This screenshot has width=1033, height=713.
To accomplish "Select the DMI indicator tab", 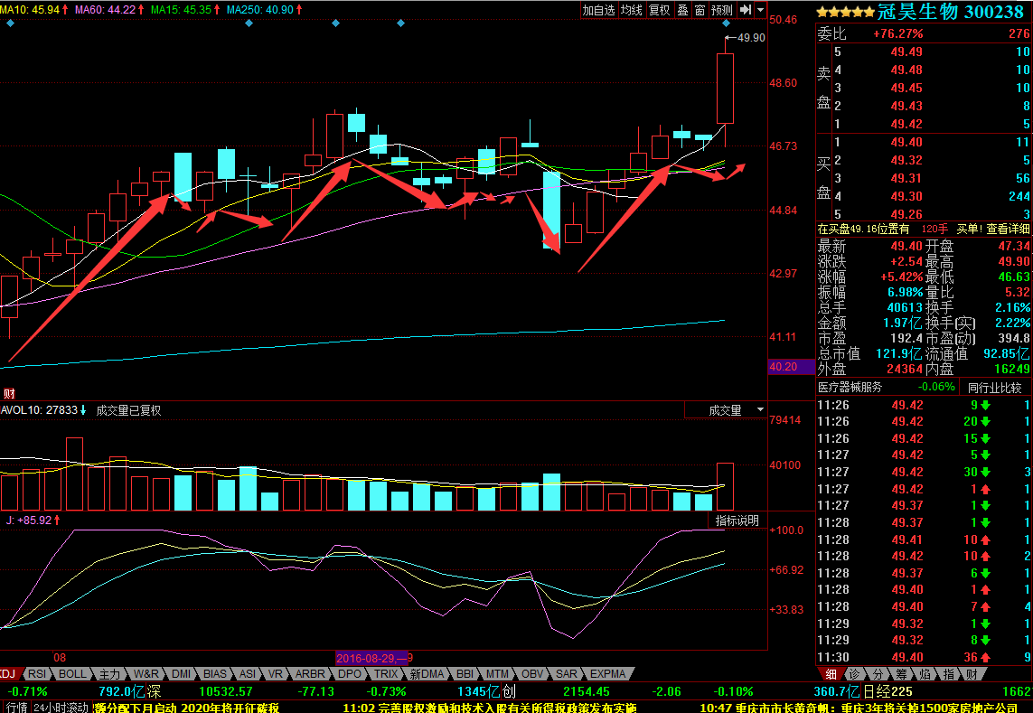I will click(181, 673).
